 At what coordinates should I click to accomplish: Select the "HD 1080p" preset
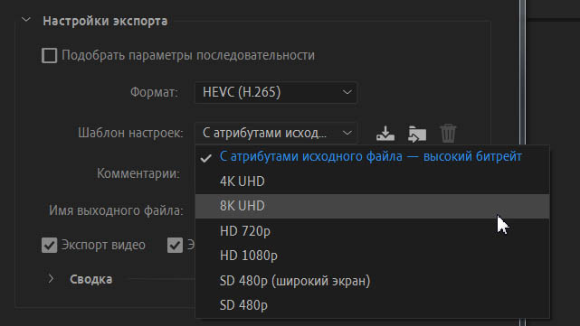(372, 256)
